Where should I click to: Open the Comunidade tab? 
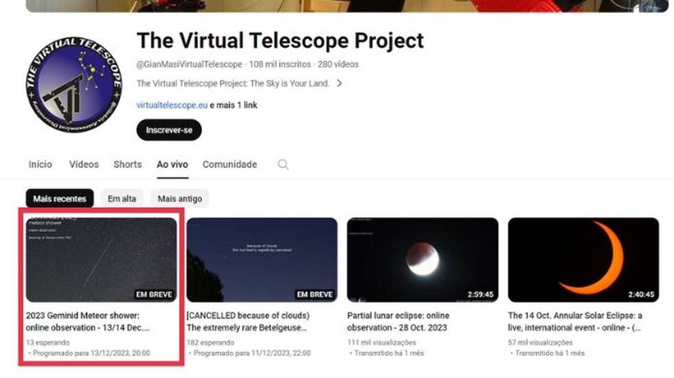point(230,164)
